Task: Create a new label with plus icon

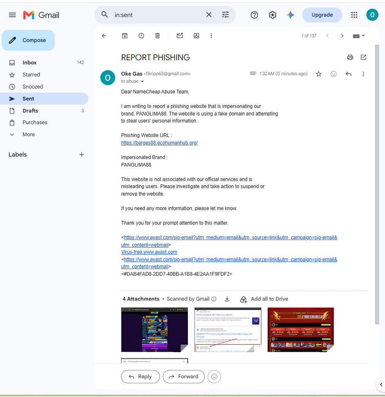Action: (81, 154)
